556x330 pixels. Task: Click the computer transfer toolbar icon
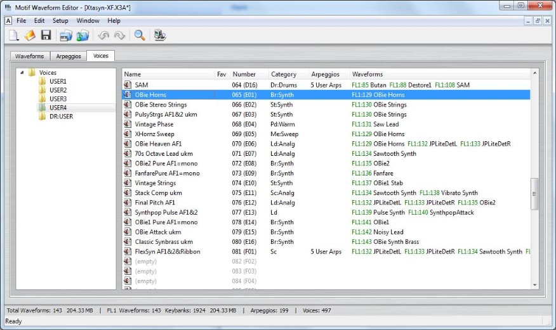(159, 35)
